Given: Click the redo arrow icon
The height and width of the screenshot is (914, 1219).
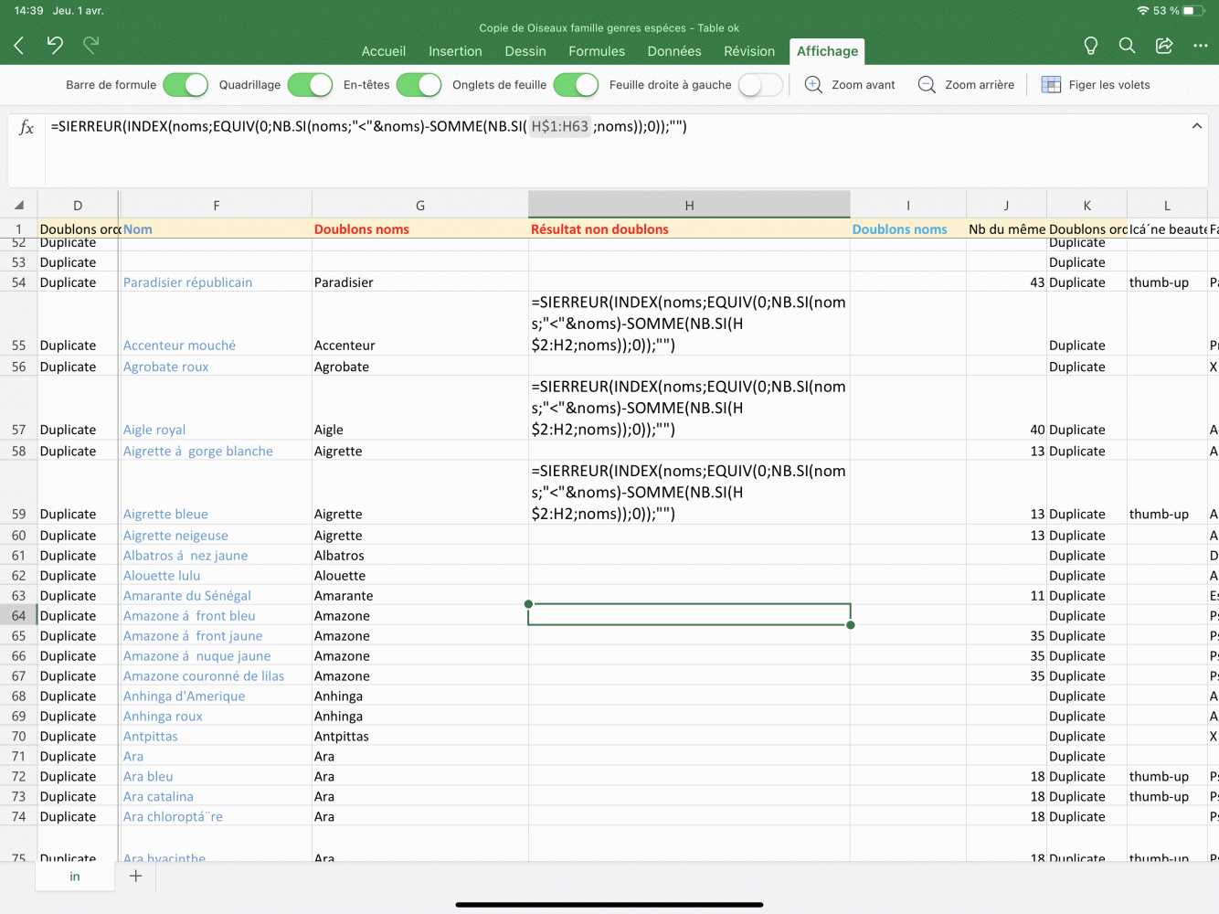Looking at the screenshot, I should point(91,45).
